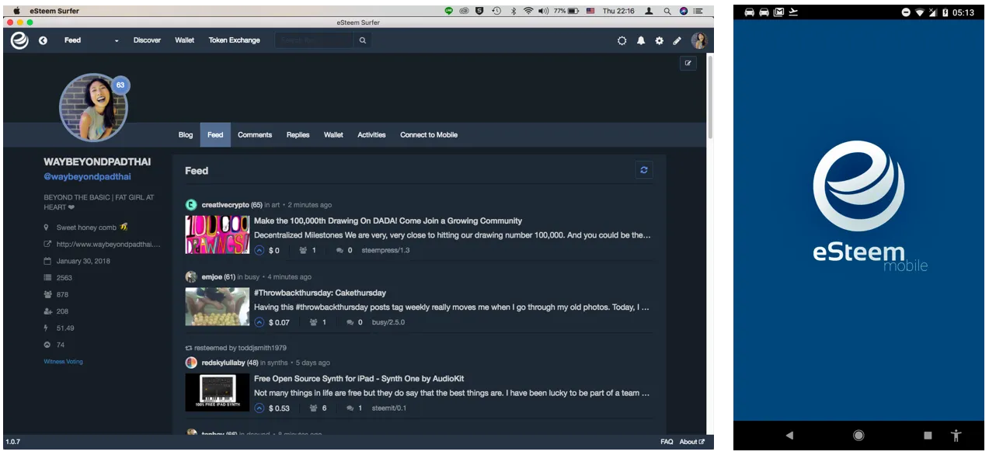Click the pencil compose post icon
The image size is (989, 455).
coord(677,40)
